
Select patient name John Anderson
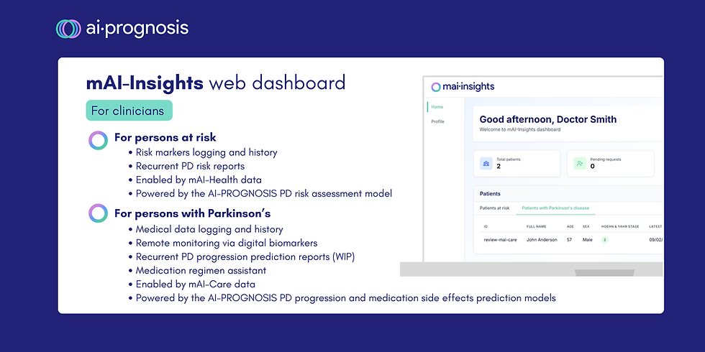542,240
